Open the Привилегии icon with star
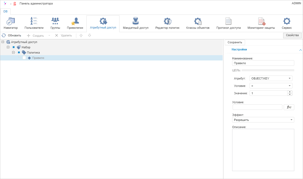The height and width of the screenshot is (179, 303). pos(75,21)
